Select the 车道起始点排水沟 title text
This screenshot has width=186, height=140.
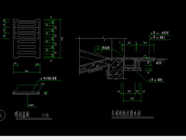pos(126,113)
